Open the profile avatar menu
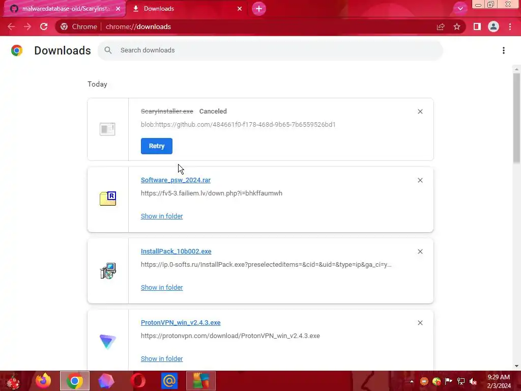The image size is (521, 391). point(494,26)
